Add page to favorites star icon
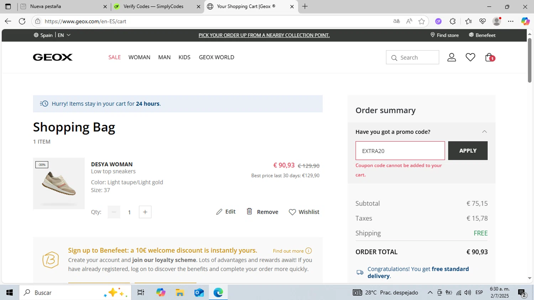The image size is (534, 300). (x=422, y=21)
